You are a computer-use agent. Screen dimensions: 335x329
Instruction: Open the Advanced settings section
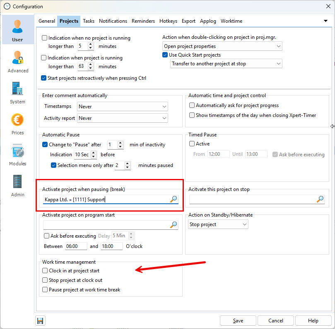pyautogui.click(x=18, y=61)
